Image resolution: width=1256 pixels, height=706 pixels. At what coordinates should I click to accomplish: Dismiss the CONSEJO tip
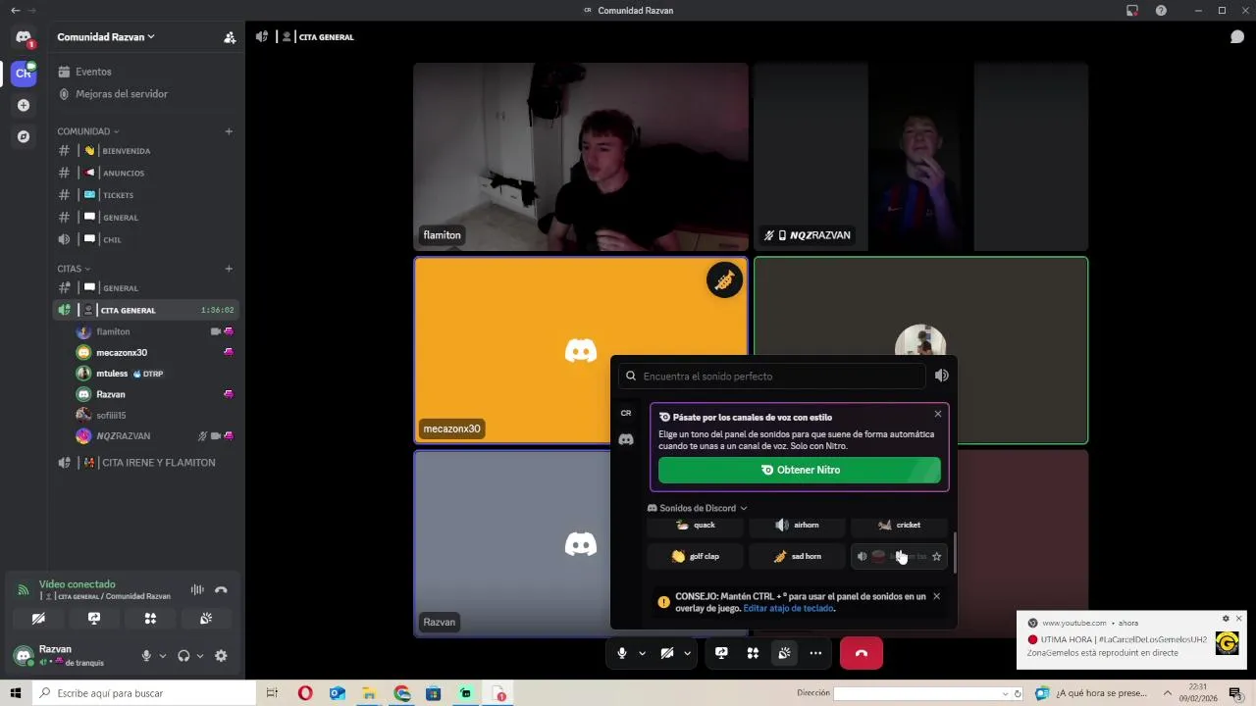pos(936,596)
